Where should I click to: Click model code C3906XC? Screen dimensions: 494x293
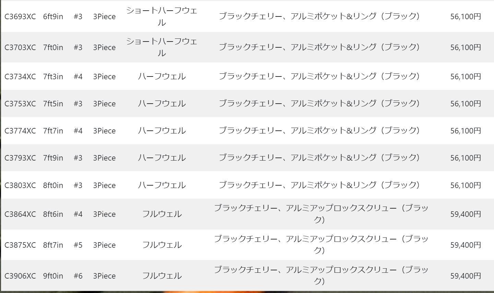pyautogui.click(x=20, y=276)
